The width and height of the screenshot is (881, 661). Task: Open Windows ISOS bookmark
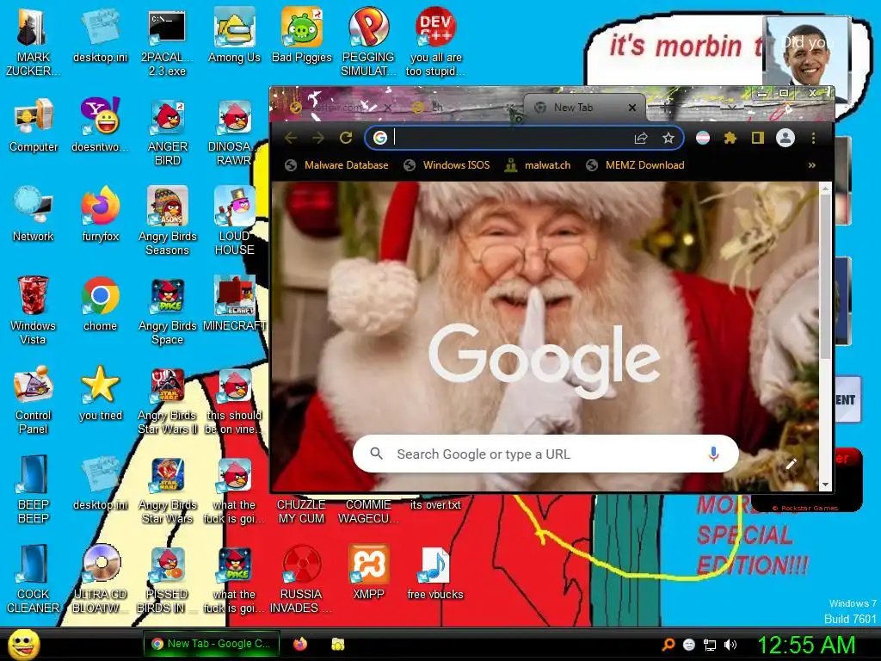447,165
